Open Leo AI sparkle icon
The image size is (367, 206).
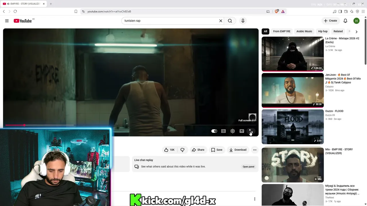352,11
